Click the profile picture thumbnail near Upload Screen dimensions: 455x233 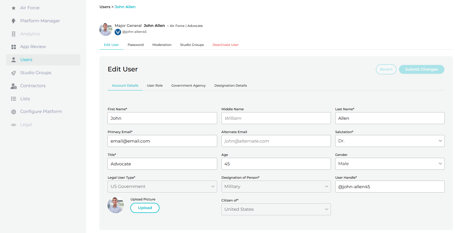pyautogui.click(x=116, y=205)
